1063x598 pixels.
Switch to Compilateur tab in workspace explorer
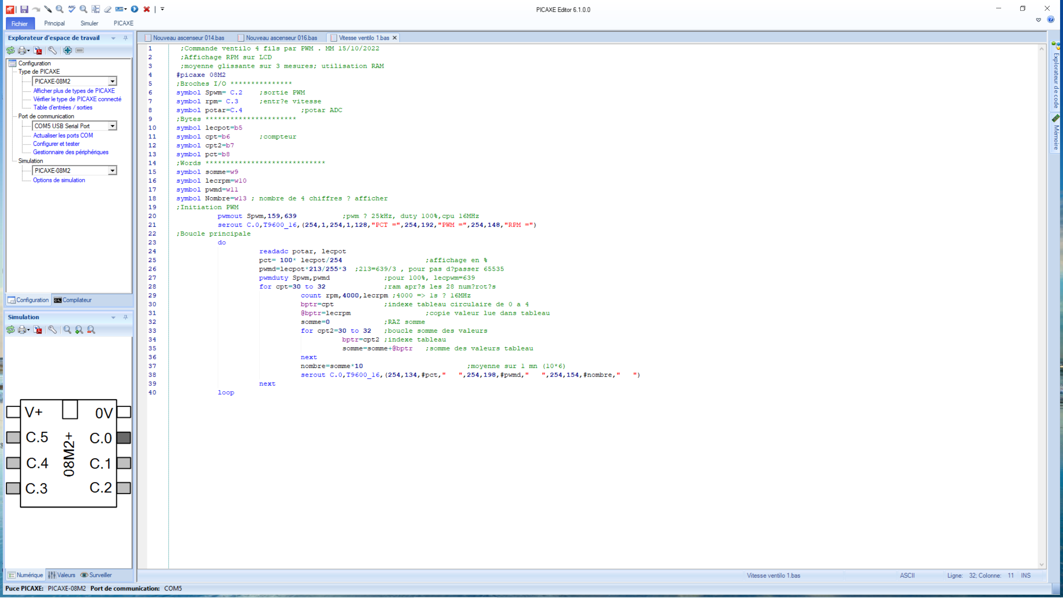point(73,300)
